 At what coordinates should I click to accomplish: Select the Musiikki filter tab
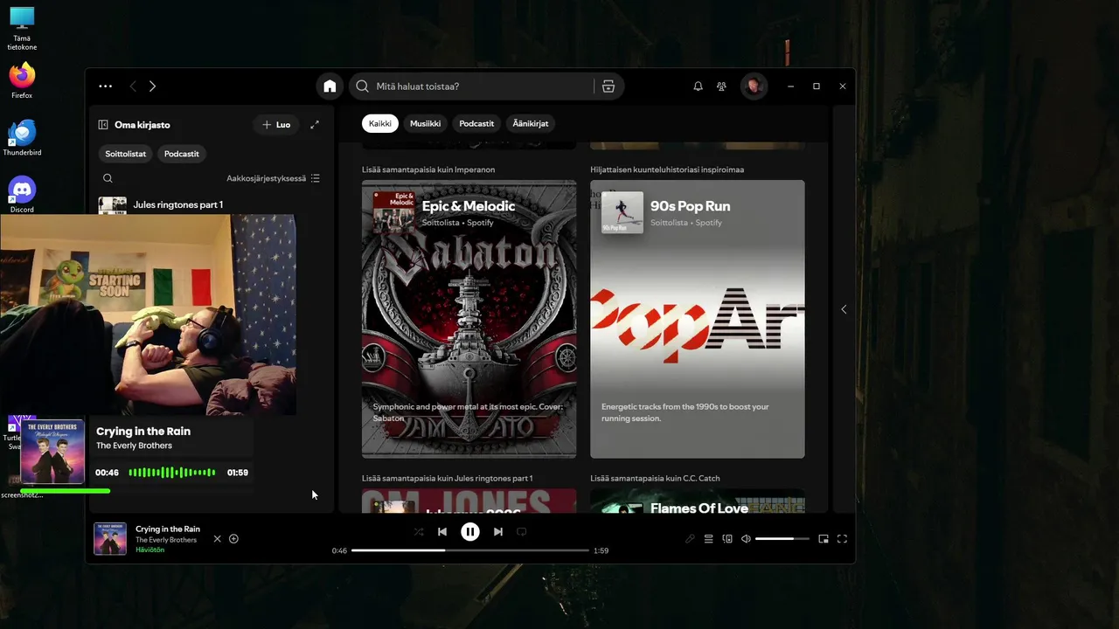coord(426,123)
